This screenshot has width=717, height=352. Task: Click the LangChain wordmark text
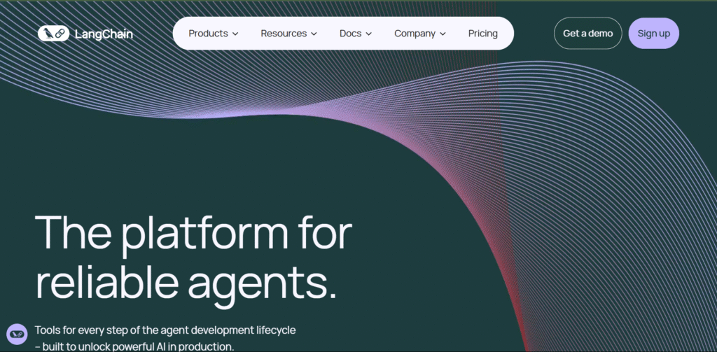pos(103,34)
